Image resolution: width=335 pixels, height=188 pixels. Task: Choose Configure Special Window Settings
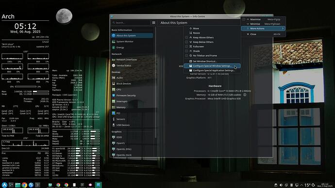212,66
